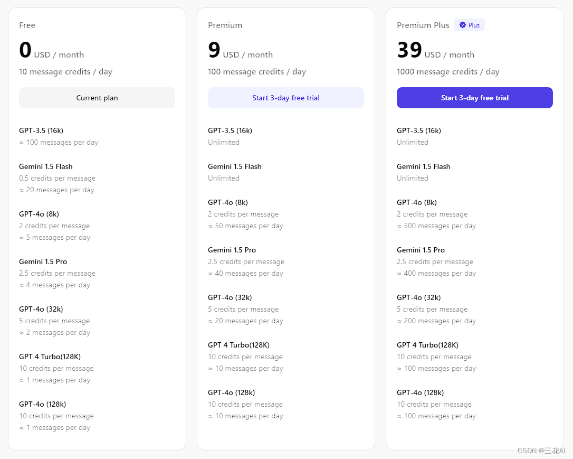The width and height of the screenshot is (573, 459).
Task: Click GPT-4o (32k) in the Premium plan
Action: tap(230, 297)
